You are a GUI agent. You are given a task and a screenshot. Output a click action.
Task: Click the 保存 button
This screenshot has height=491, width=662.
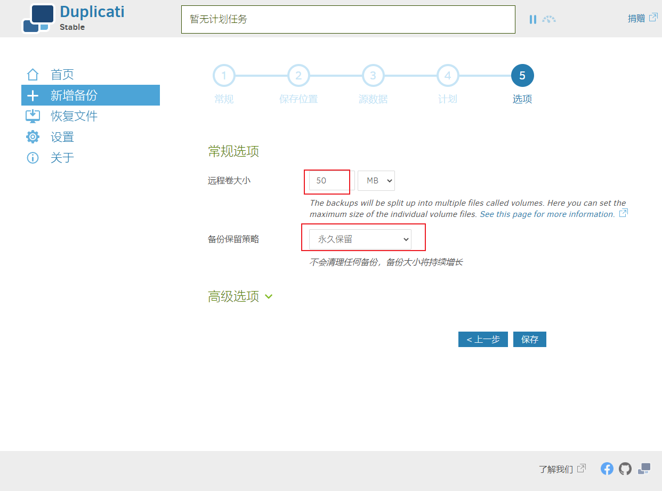click(x=530, y=340)
